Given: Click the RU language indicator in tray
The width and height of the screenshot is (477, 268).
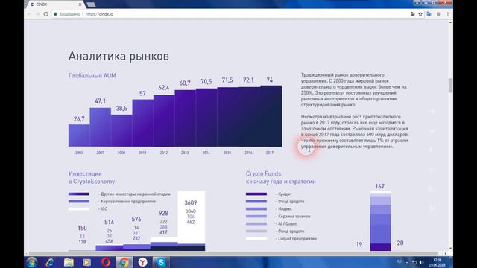Looking at the screenshot, I should coord(399,261).
